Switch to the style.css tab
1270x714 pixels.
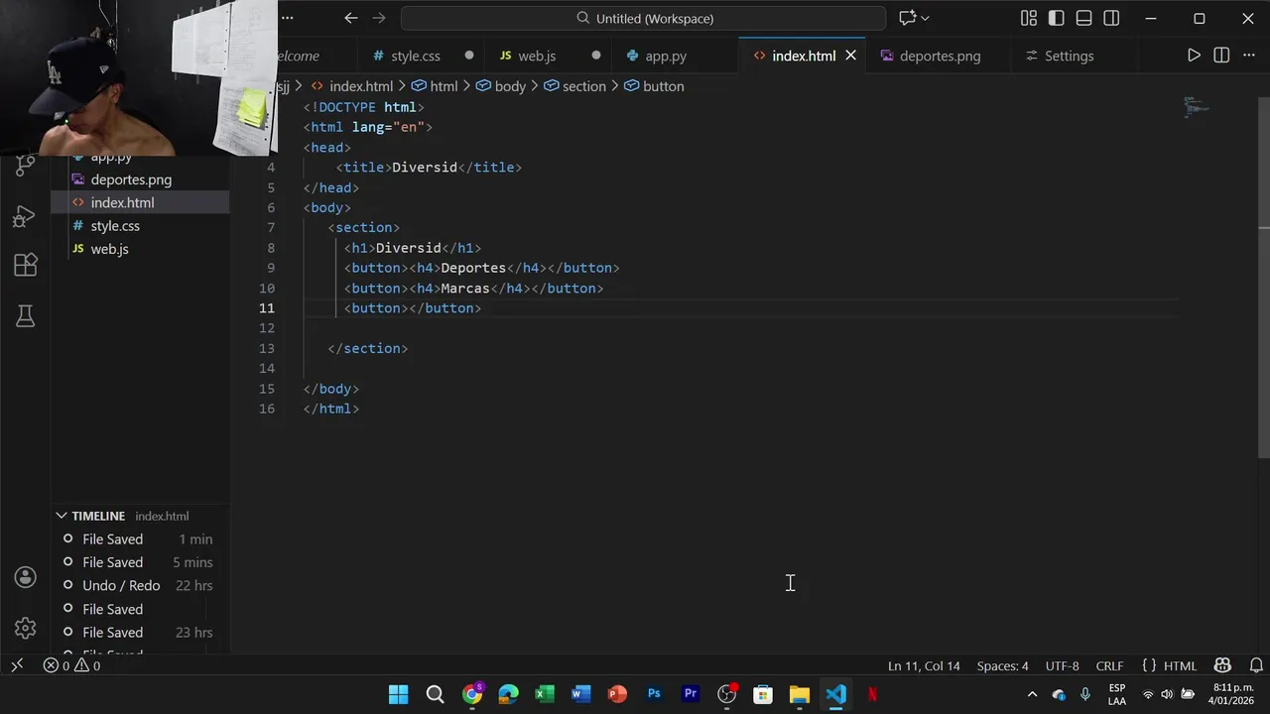(416, 56)
